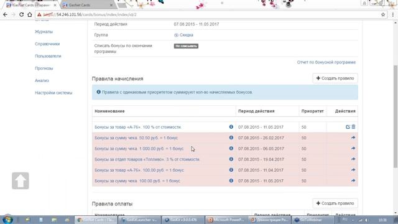Open info icon for 50.50 руб. rule
The width and height of the screenshot is (398, 224).
coord(231,138)
